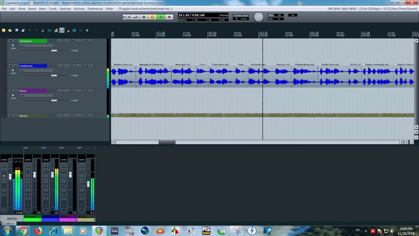Open project using the folder icon

(x=10, y=30)
